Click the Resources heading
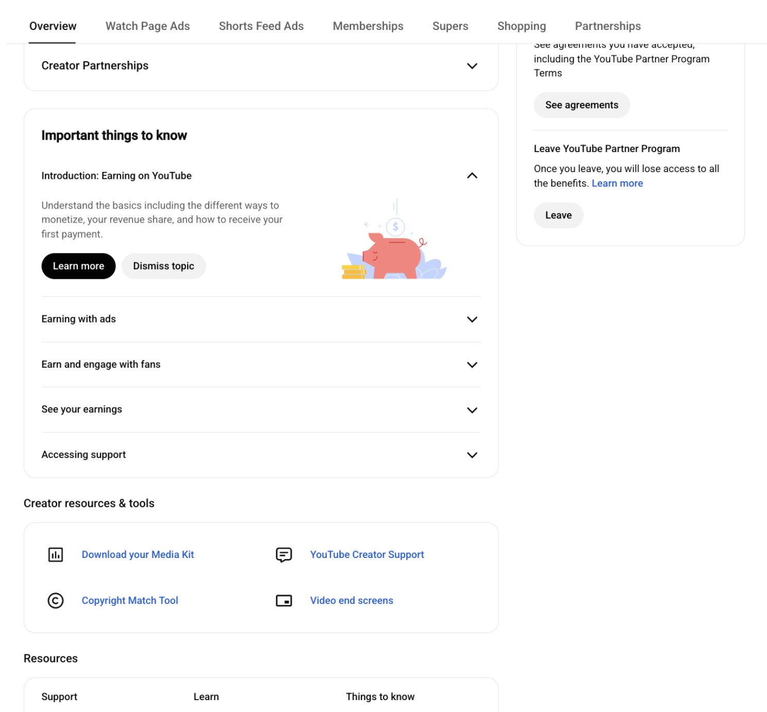 (x=51, y=658)
